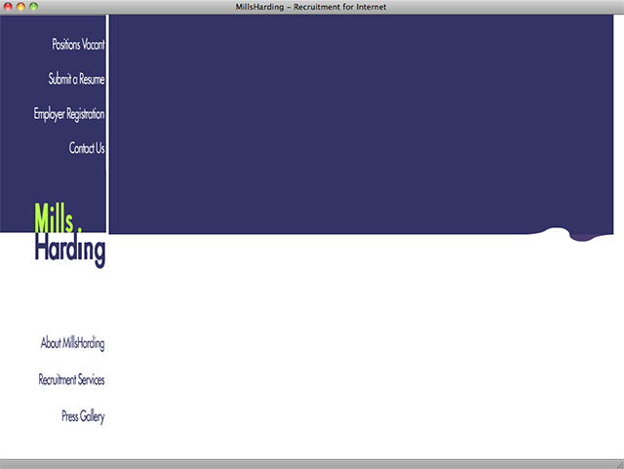Image resolution: width=624 pixels, height=469 pixels.
Task: Open the About MillsHarding page
Action: tap(72, 343)
